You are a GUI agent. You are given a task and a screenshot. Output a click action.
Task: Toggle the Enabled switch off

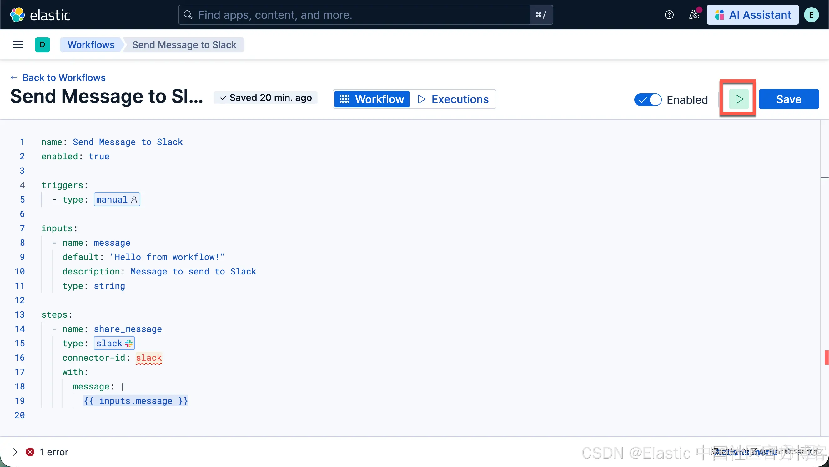pyautogui.click(x=647, y=100)
